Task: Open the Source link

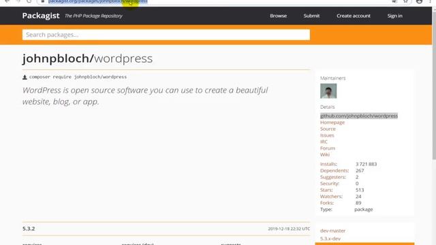Action: (328, 129)
